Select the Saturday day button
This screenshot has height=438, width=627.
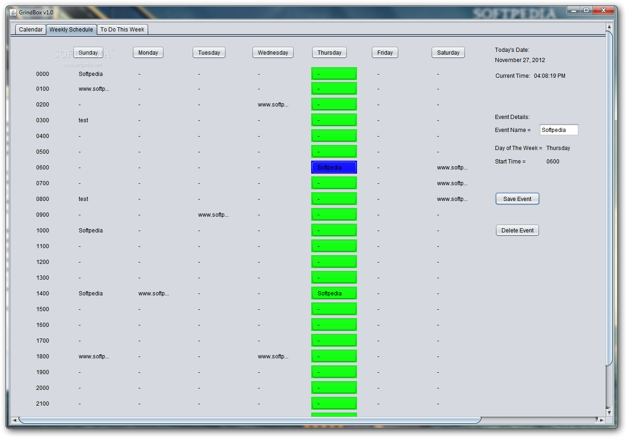coord(448,53)
